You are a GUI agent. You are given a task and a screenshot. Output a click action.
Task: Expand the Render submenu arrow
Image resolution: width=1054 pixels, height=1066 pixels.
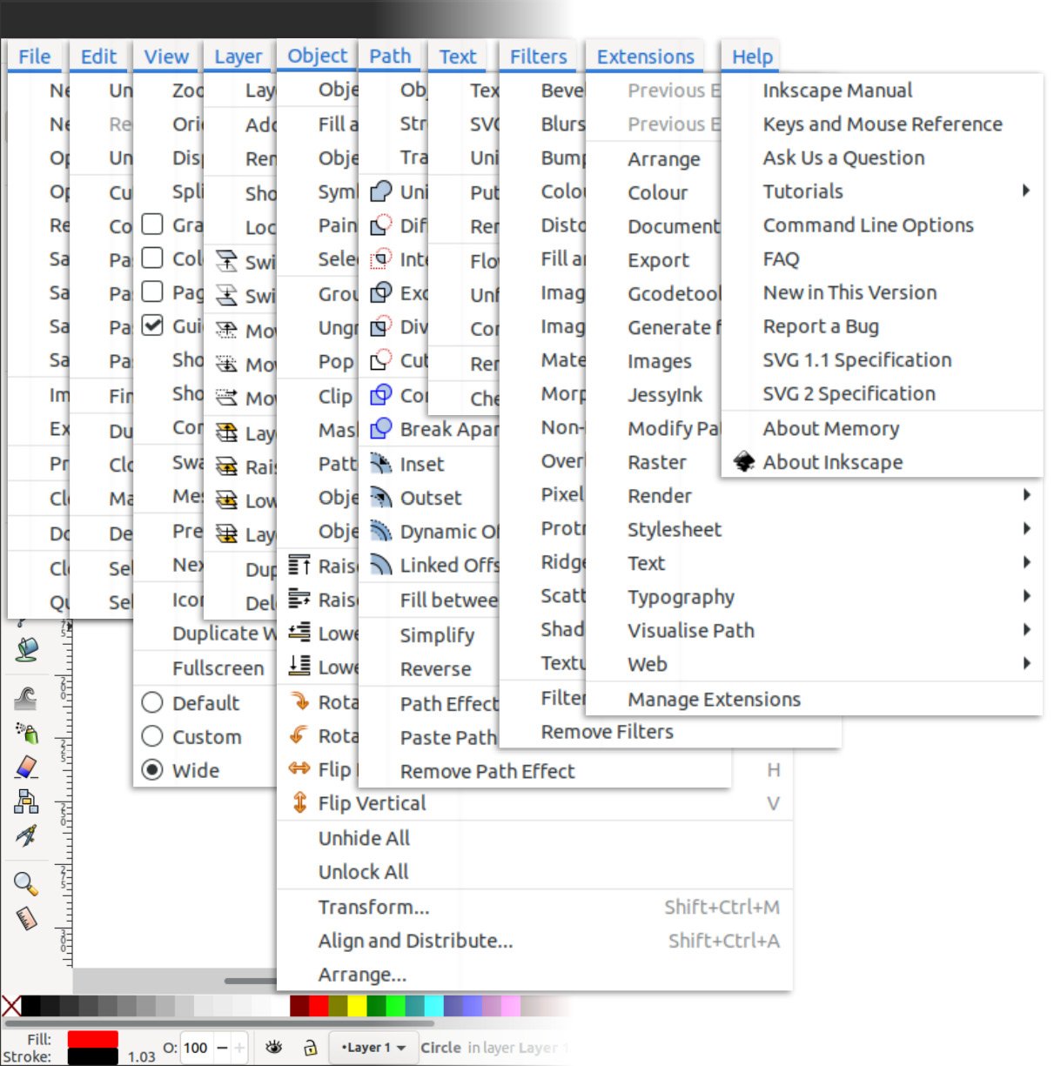pos(1026,495)
